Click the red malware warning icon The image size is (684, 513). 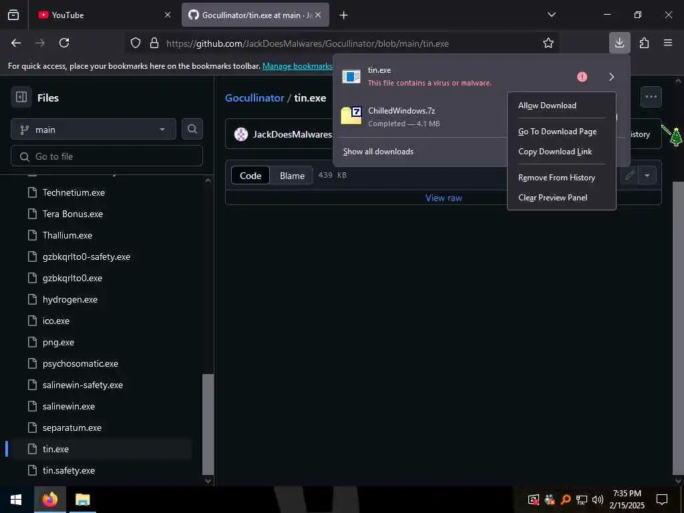[x=582, y=77]
